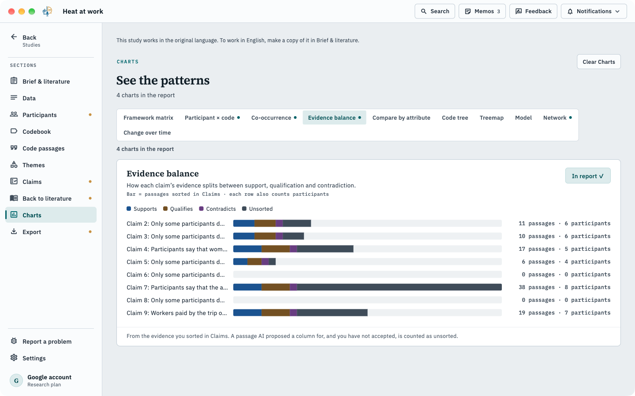Select the Evidence balance tab
635x396 pixels.
(x=334, y=117)
